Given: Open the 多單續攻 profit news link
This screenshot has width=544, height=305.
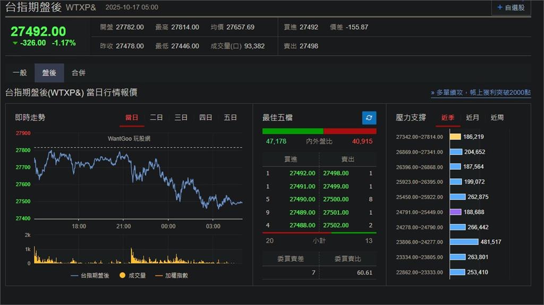Looking at the screenshot, I should pos(480,92).
